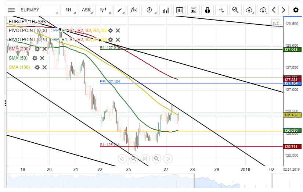Jump to latest bar button
This screenshot has width=303, height=192.
pyautogui.click(x=145, y=159)
